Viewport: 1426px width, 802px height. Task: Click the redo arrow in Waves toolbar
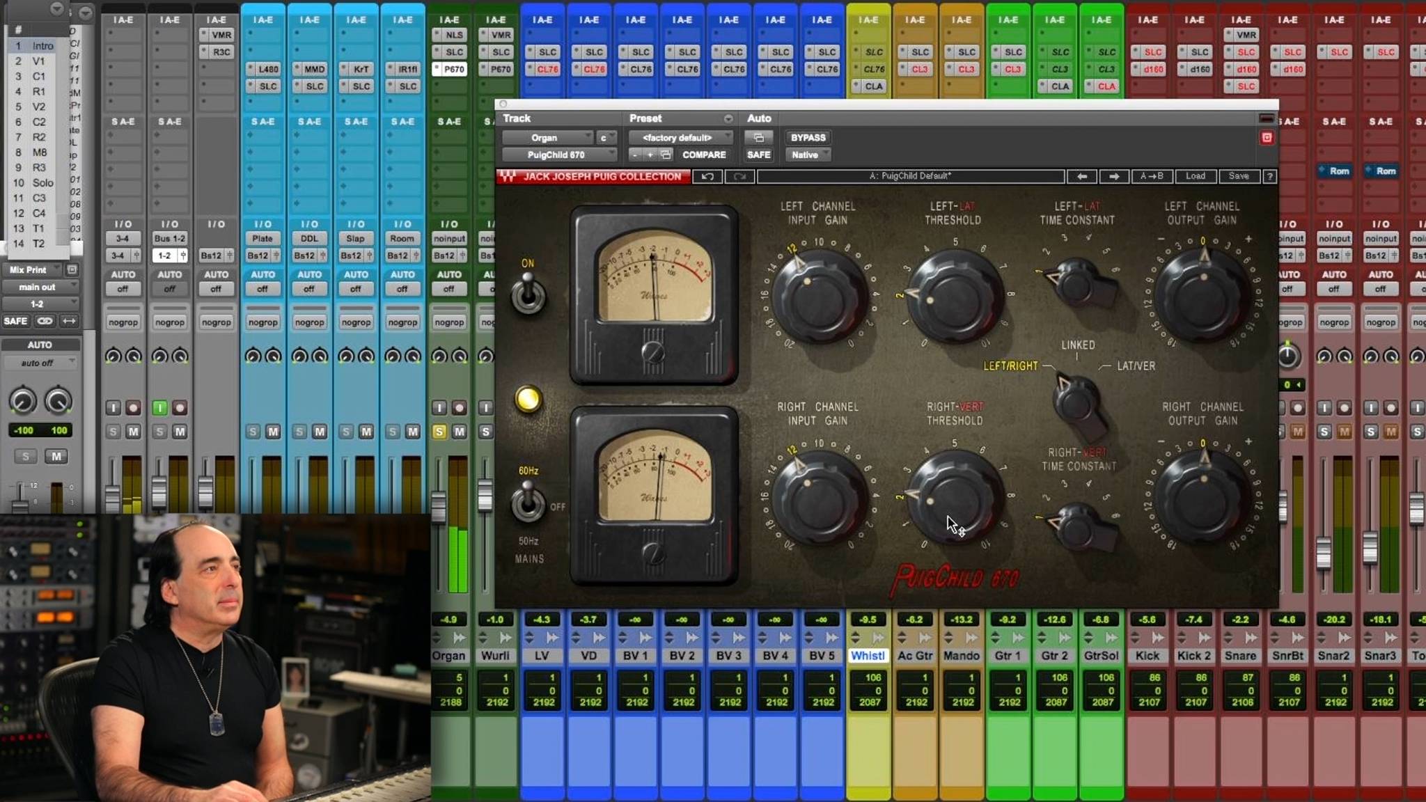pyautogui.click(x=739, y=177)
